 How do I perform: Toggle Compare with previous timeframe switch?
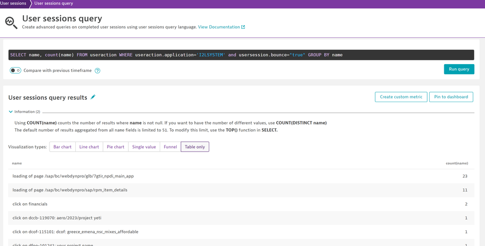[16, 70]
